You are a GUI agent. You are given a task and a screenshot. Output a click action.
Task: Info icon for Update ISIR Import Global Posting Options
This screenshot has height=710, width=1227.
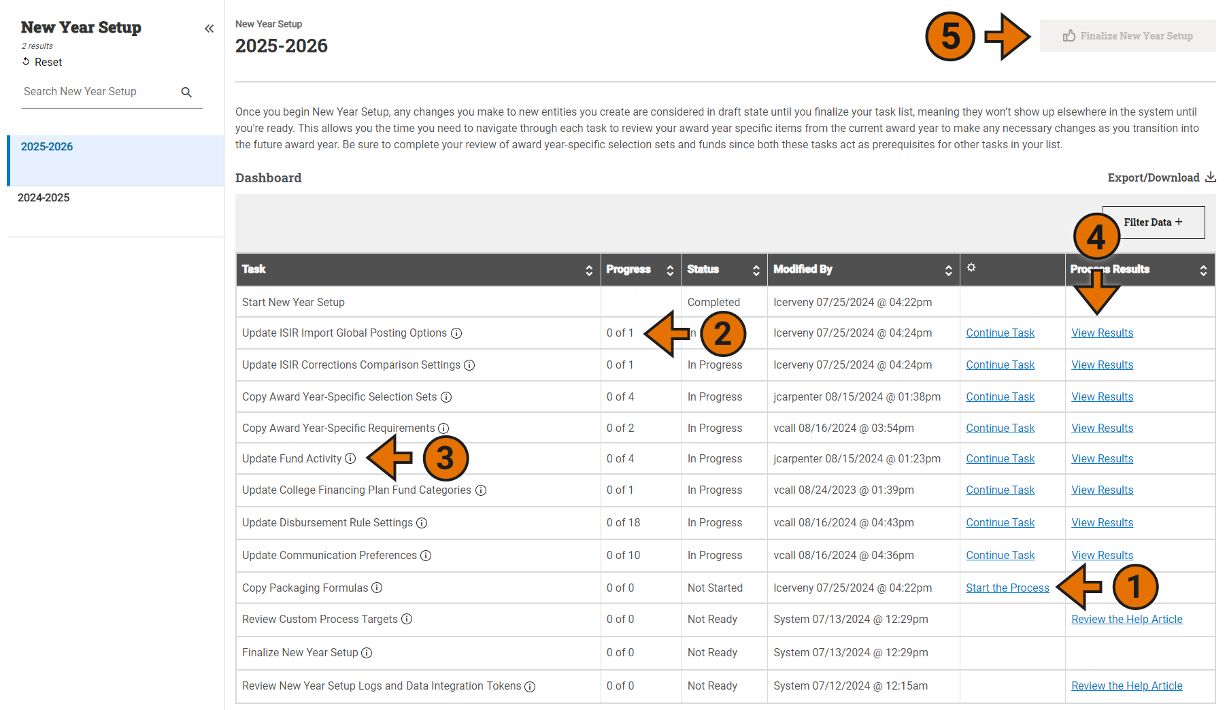(456, 333)
